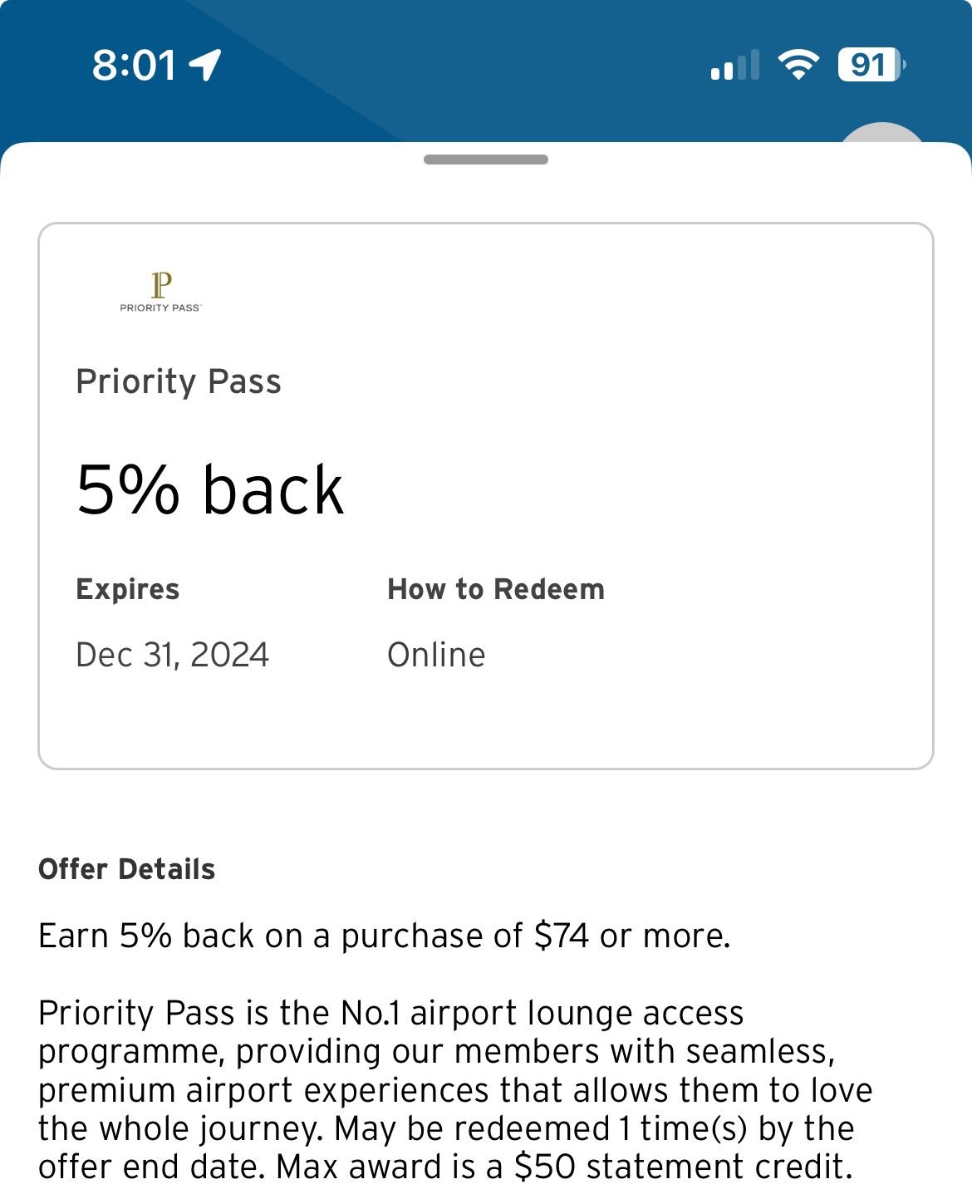Tap the Expires label

[128, 589]
